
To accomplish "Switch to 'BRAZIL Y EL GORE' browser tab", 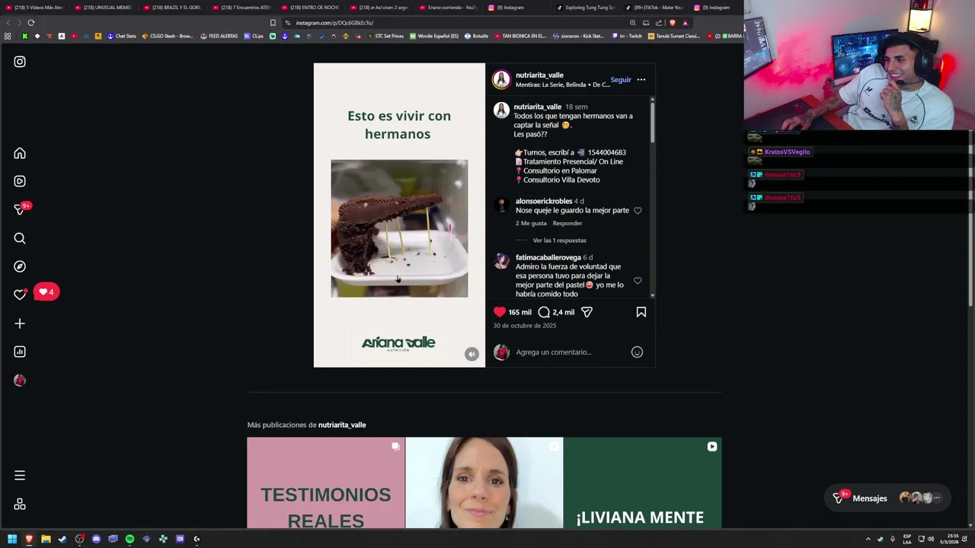I will [x=173, y=8].
